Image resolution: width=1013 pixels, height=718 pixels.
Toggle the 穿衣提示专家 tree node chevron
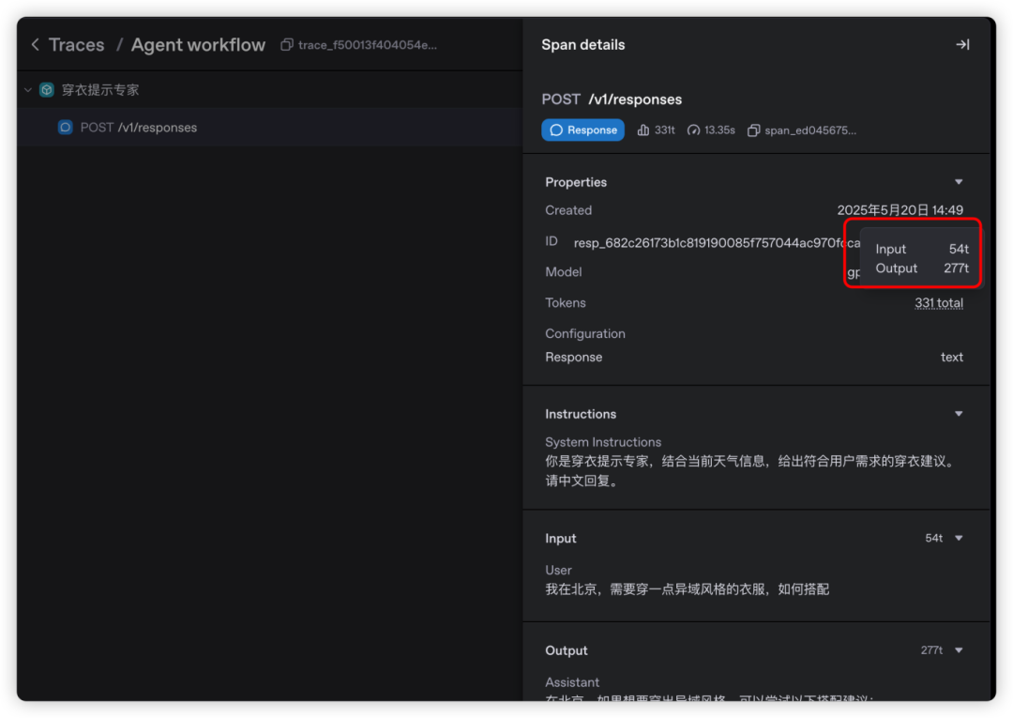tap(27, 89)
